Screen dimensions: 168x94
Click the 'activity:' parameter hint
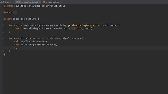point(72,28)
